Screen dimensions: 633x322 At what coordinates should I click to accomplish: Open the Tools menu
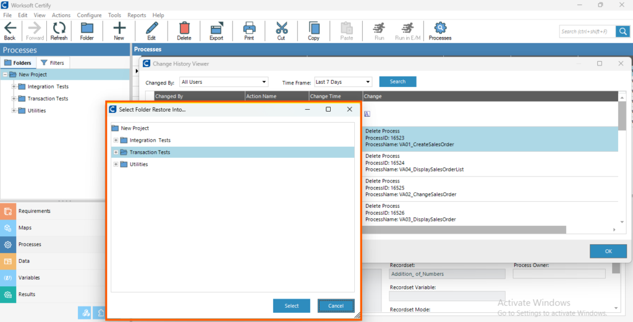[114, 15]
